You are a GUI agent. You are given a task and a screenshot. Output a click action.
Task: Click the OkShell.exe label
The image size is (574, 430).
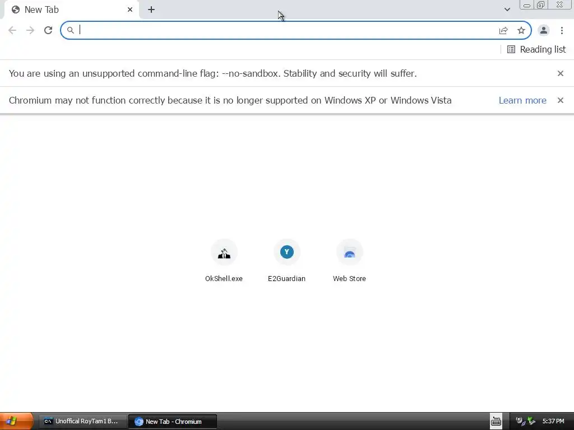pos(224,279)
